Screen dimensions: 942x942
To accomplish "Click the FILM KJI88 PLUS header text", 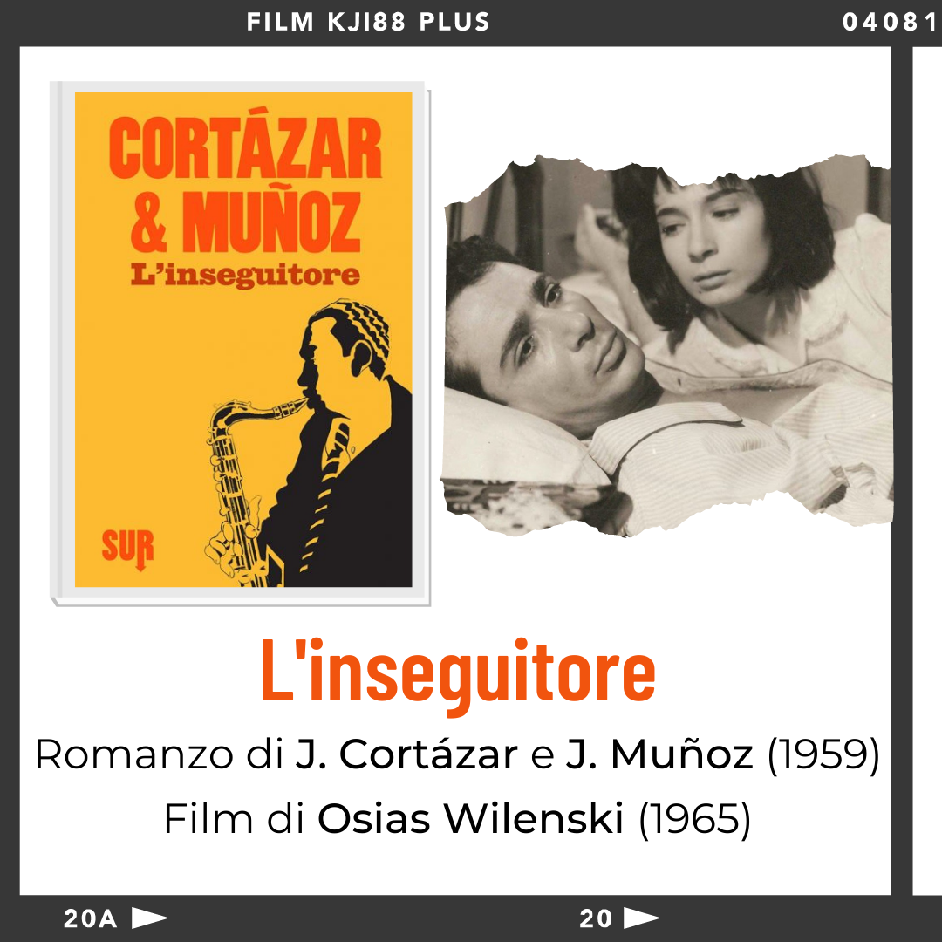I will 368,22.
